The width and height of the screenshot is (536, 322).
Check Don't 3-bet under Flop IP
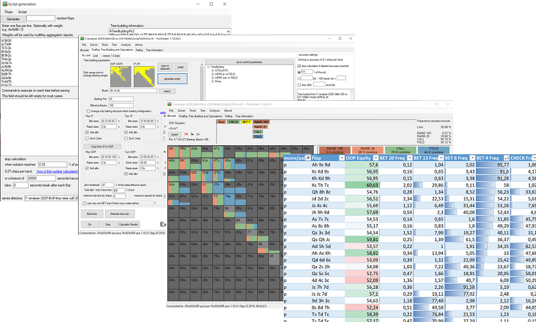(x=88, y=138)
